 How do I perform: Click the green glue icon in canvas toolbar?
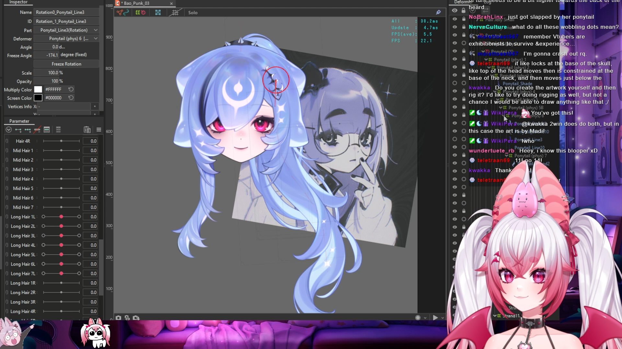138,13
